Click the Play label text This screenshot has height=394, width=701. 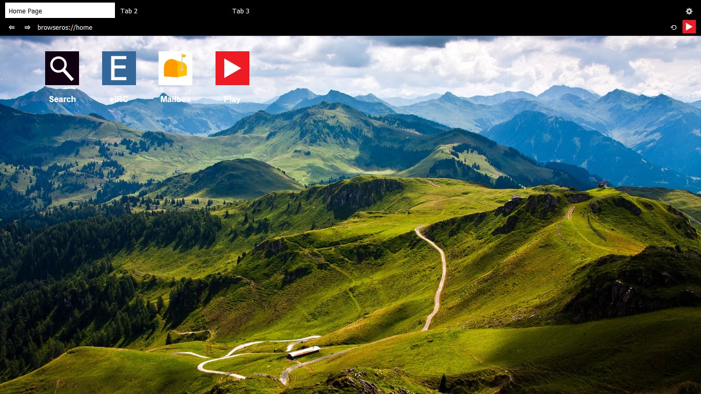tap(232, 99)
